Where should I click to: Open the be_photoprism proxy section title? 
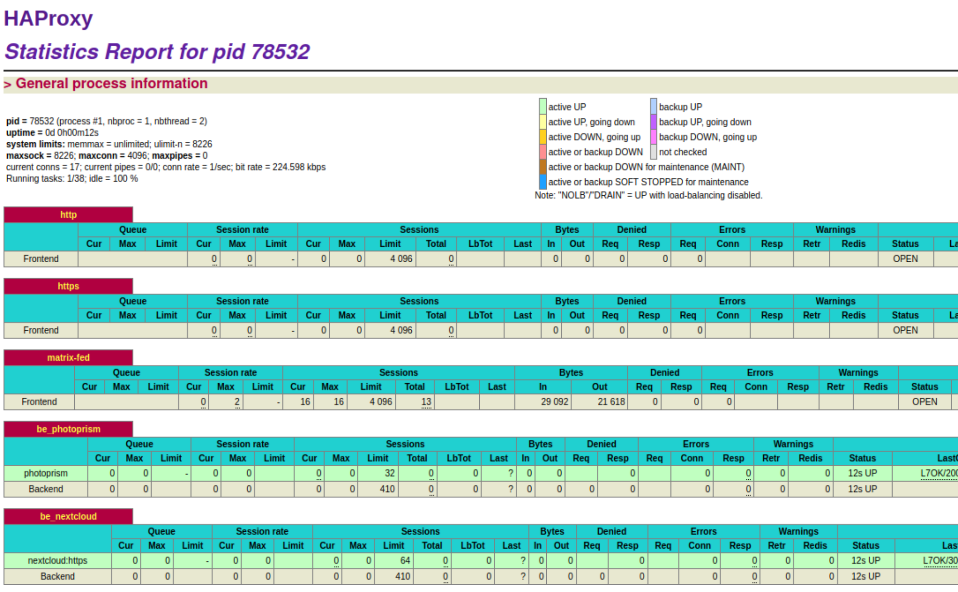pos(68,429)
